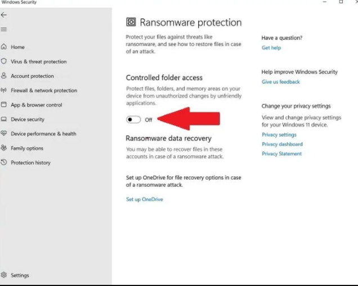This screenshot has height=286, width=358.
Task: Click the Home house icon
Action: point(5,47)
